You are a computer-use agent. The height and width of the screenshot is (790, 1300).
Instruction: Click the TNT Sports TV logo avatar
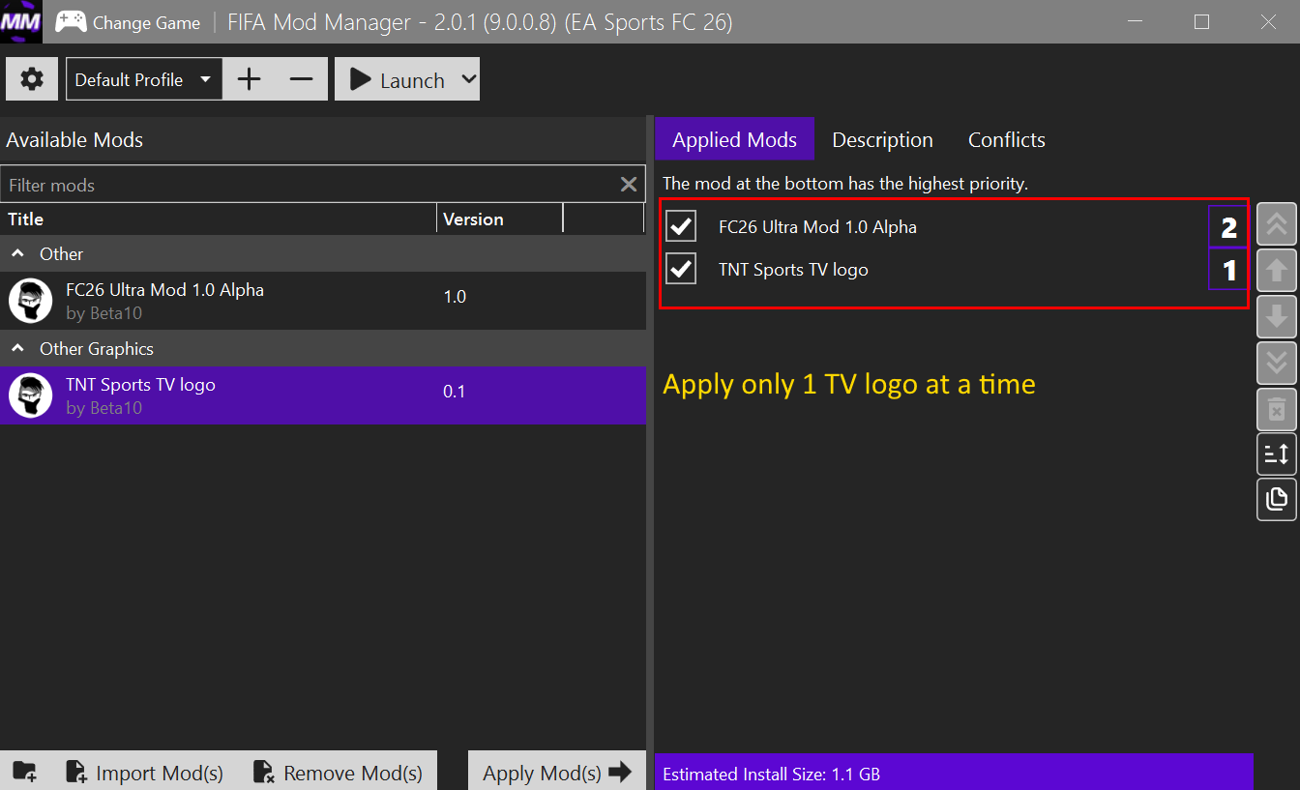point(31,395)
